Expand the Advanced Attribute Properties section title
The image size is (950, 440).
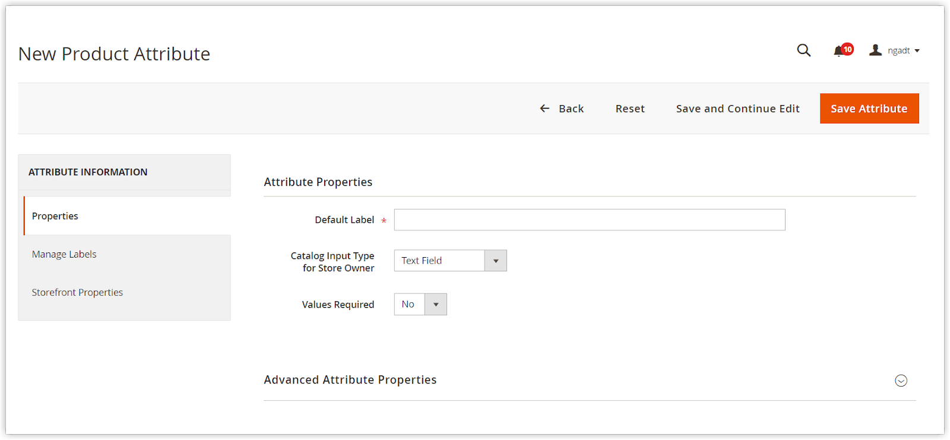[350, 380]
